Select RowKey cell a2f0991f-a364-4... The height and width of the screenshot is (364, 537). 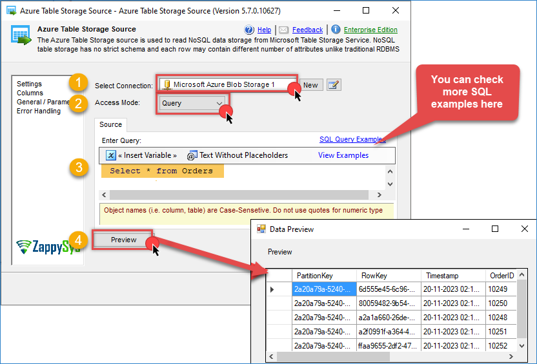[389, 332]
